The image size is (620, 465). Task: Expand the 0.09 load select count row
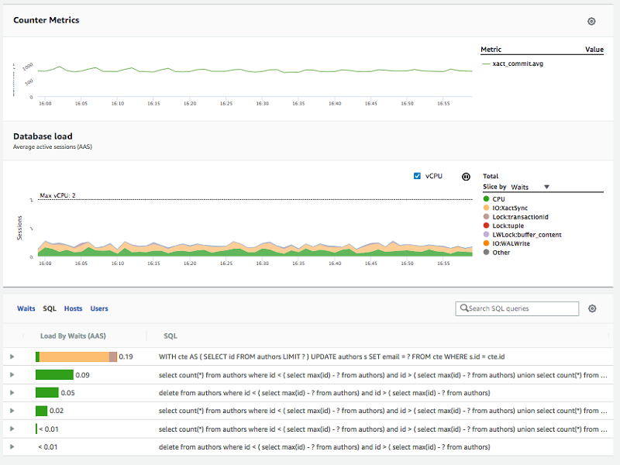(12, 375)
